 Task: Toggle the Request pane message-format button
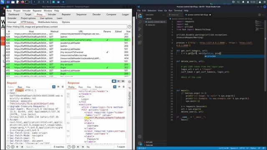(x=54, y=87)
